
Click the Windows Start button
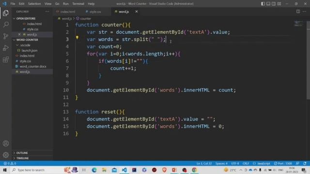5,170
